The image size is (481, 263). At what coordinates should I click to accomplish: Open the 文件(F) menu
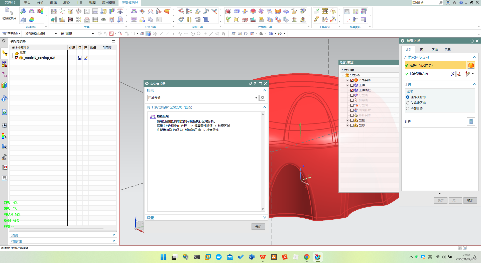pos(10,3)
